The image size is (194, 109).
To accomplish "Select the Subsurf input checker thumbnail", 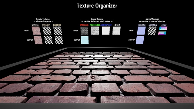I will pyautogui.click(x=47, y=31).
